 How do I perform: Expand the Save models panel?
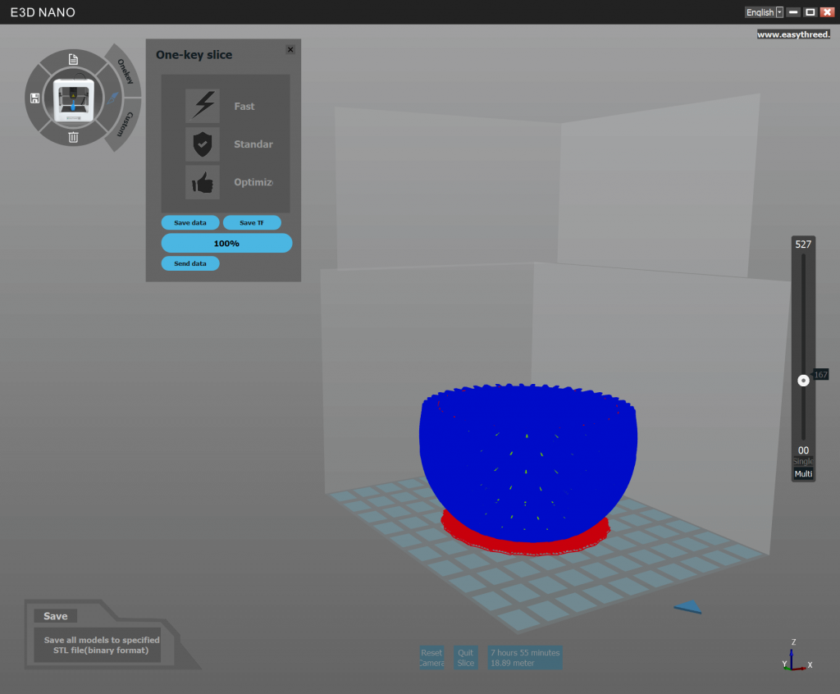click(55, 615)
